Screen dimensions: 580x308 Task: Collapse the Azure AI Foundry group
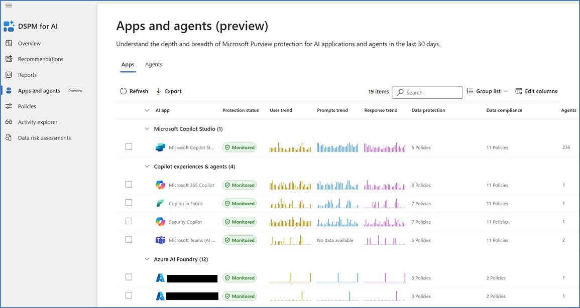pyautogui.click(x=147, y=259)
